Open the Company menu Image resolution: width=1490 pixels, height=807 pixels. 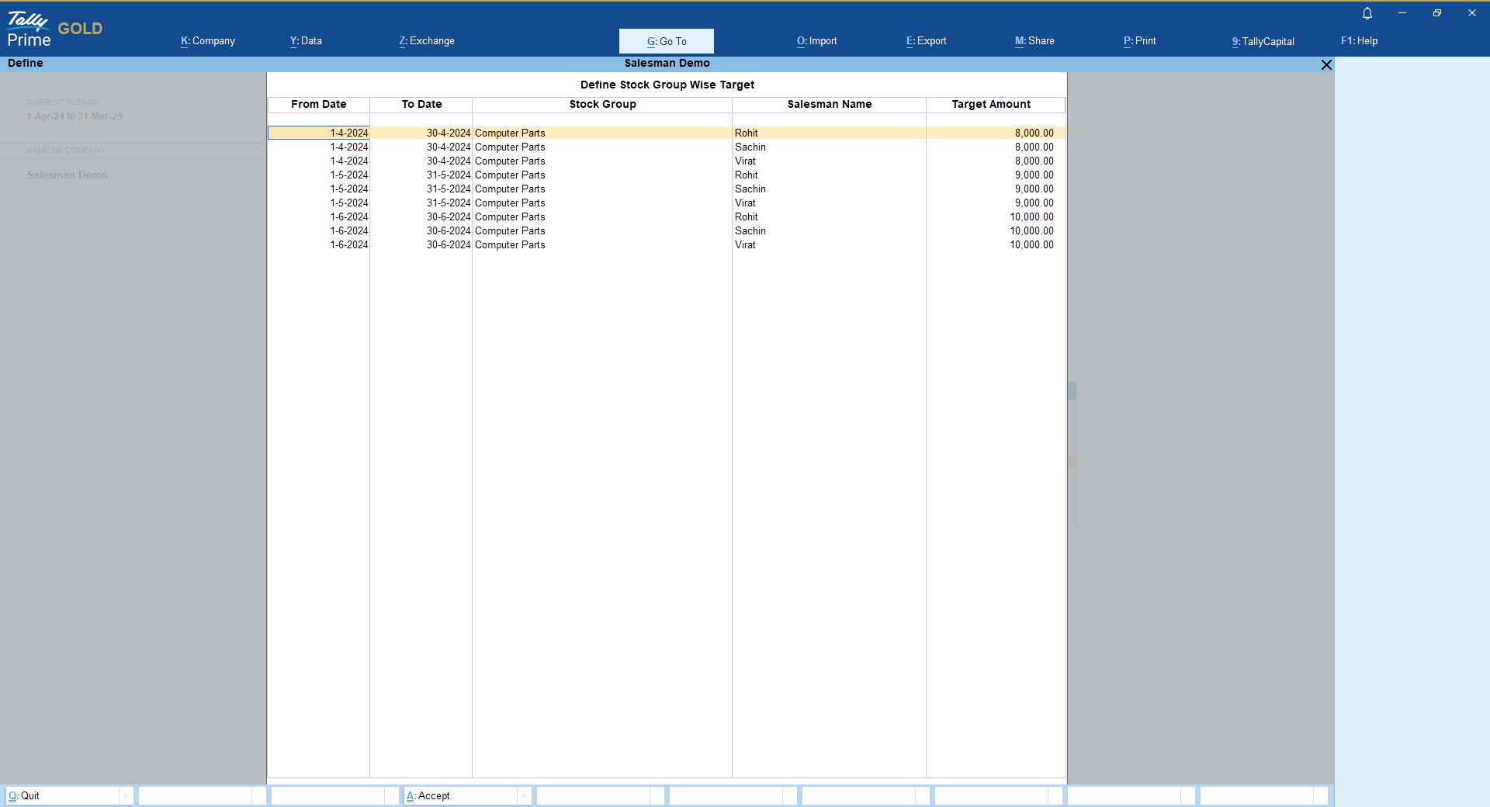click(208, 41)
